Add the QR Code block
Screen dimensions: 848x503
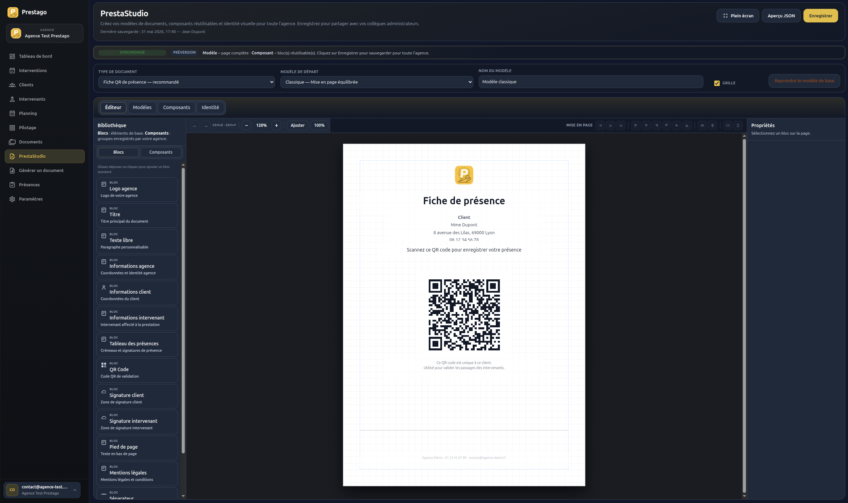tap(137, 370)
